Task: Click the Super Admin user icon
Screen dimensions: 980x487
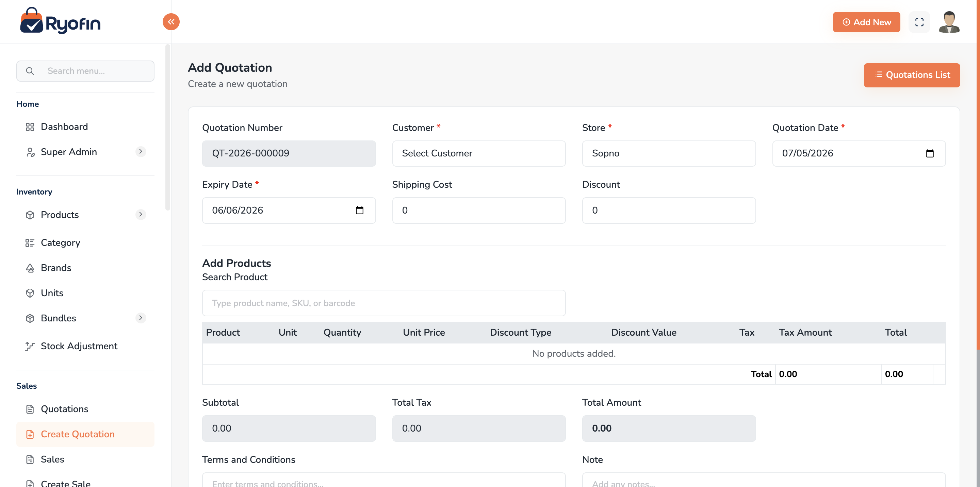Action: (x=30, y=152)
